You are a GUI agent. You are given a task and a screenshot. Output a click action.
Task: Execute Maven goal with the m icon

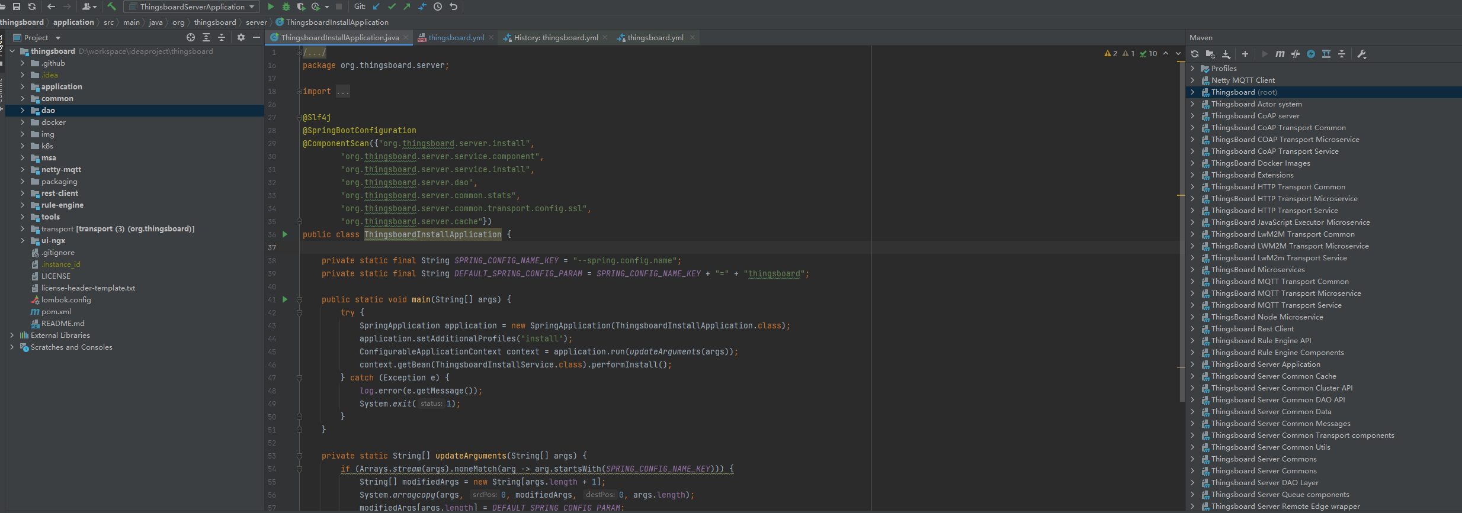[x=1280, y=54]
